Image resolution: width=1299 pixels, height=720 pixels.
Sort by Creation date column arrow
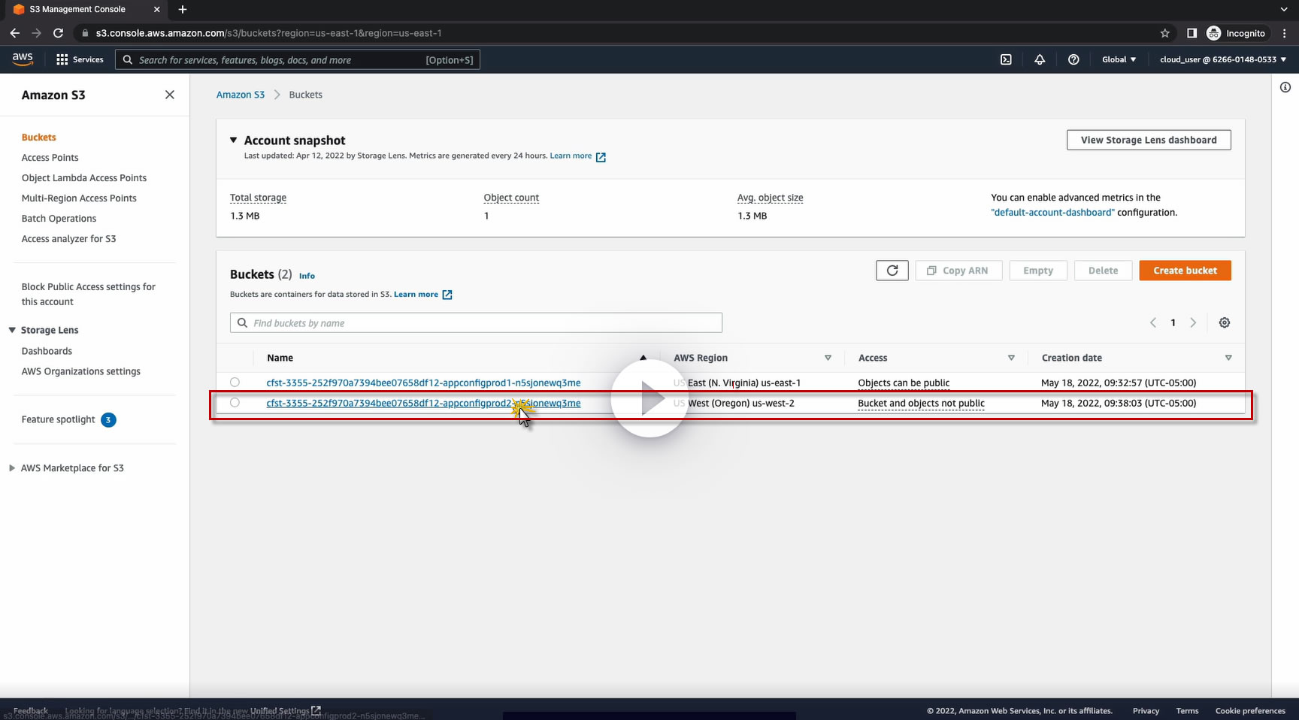[1228, 358]
